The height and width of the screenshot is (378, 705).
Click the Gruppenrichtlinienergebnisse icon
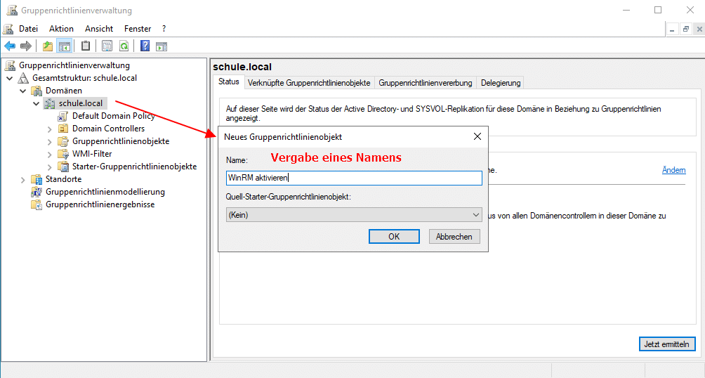point(37,204)
